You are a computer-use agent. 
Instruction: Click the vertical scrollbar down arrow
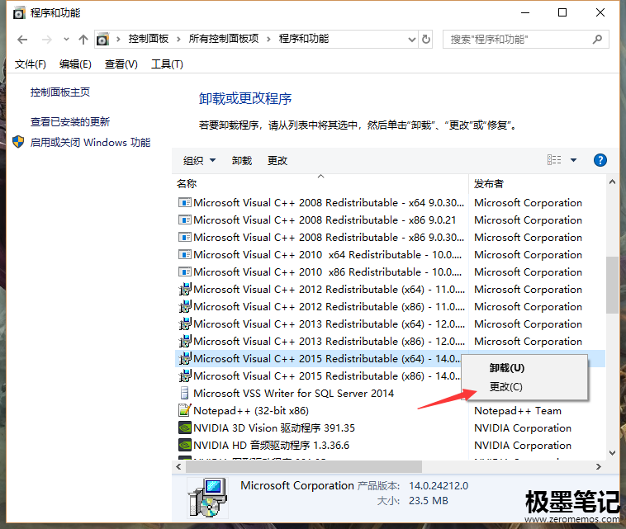click(x=612, y=453)
